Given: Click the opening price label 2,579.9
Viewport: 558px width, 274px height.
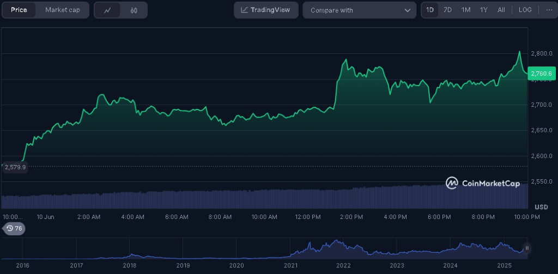Looking at the screenshot, I should pos(15,167).
